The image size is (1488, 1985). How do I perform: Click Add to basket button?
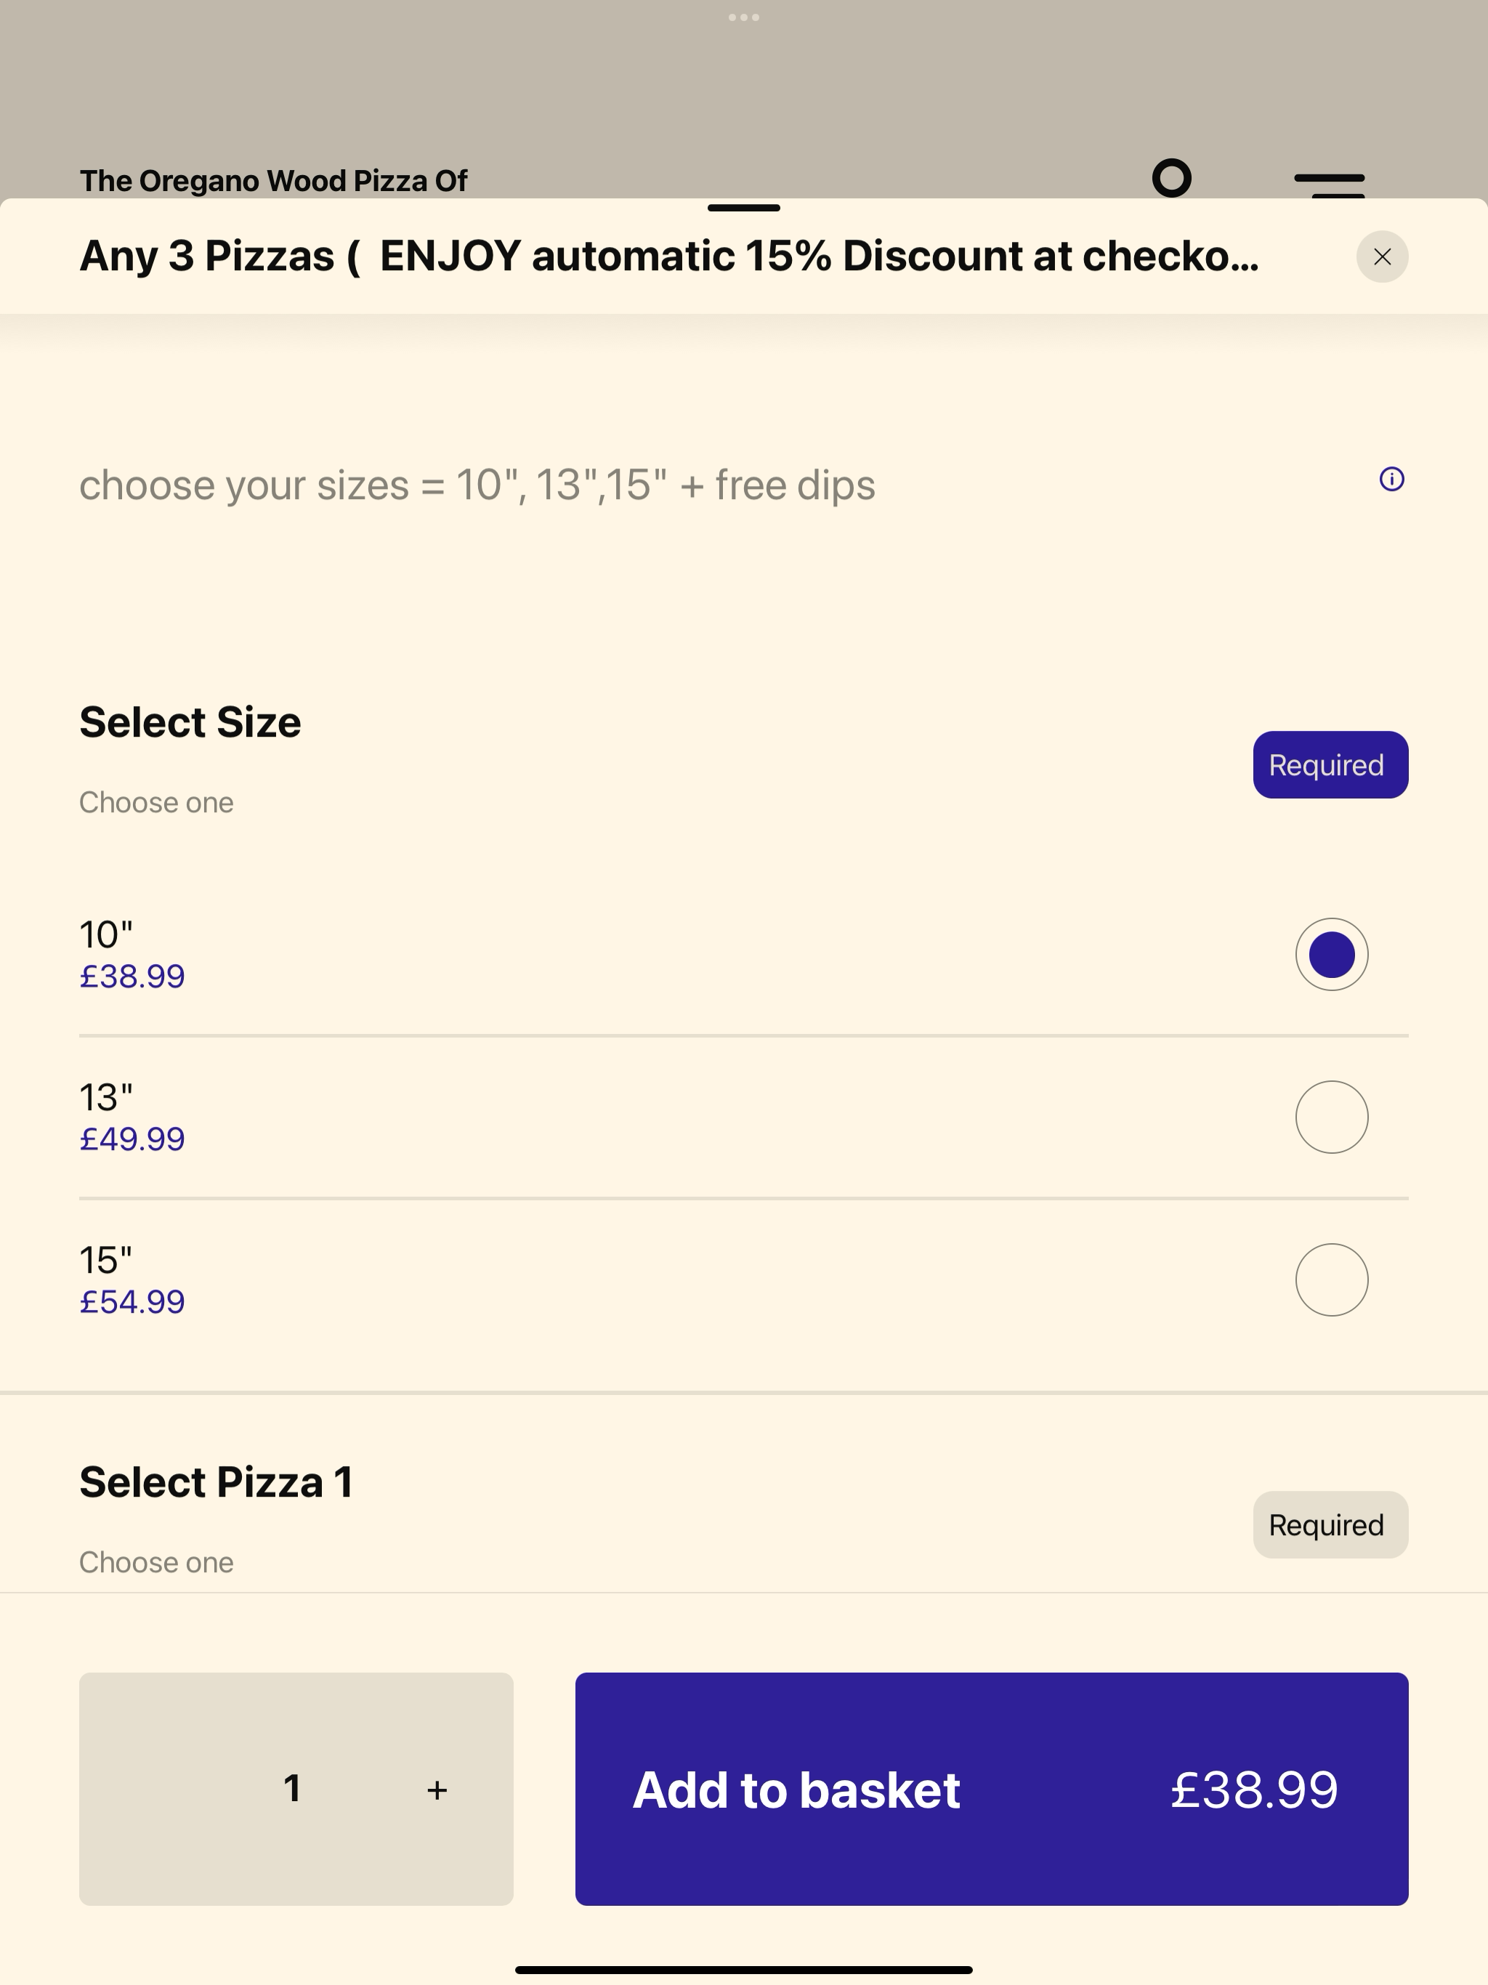click(991, 1789)
